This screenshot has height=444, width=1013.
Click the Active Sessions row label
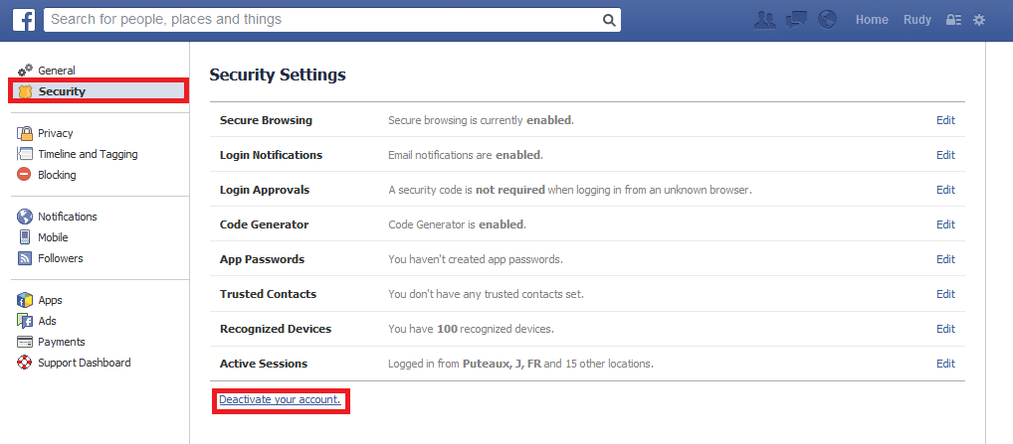(264, 364)
